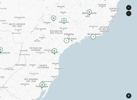Open the crown marker above Araçatuba
The width and height of the screenshot is (137, 100).
point(53,18)
